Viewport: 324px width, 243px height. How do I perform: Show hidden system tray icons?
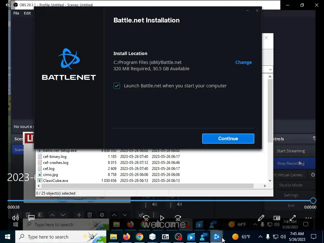coord(260,237)
